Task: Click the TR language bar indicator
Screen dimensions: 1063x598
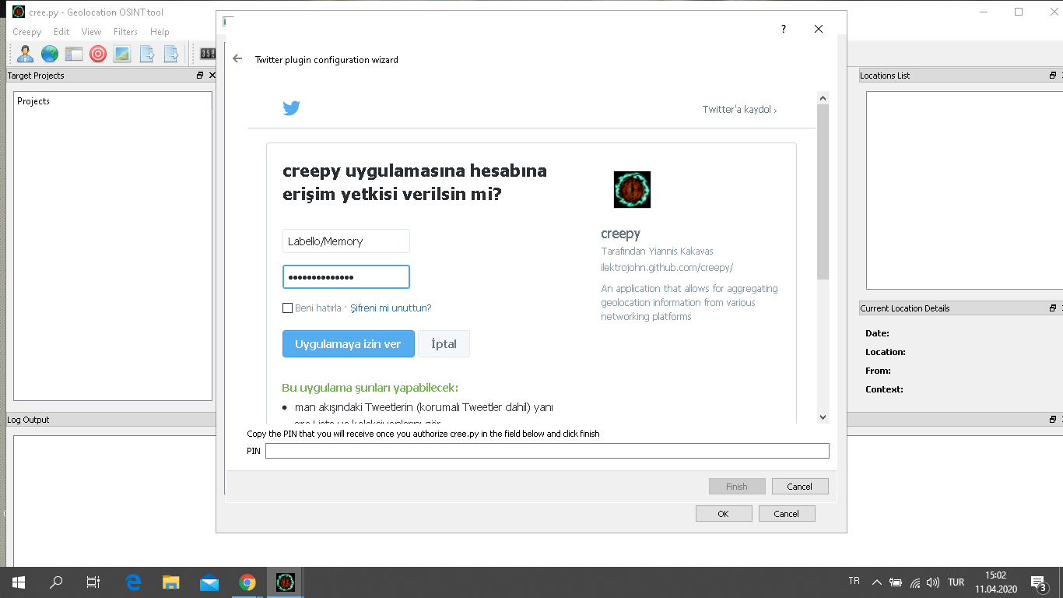Action: (x=854, y=581)
